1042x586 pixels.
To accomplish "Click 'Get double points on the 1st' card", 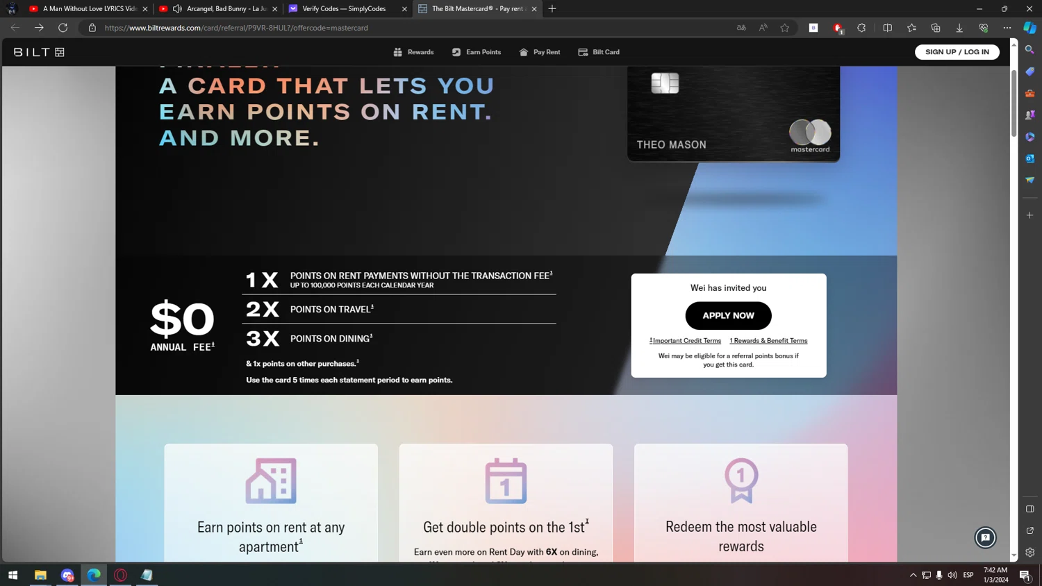I will click(506, 503).
